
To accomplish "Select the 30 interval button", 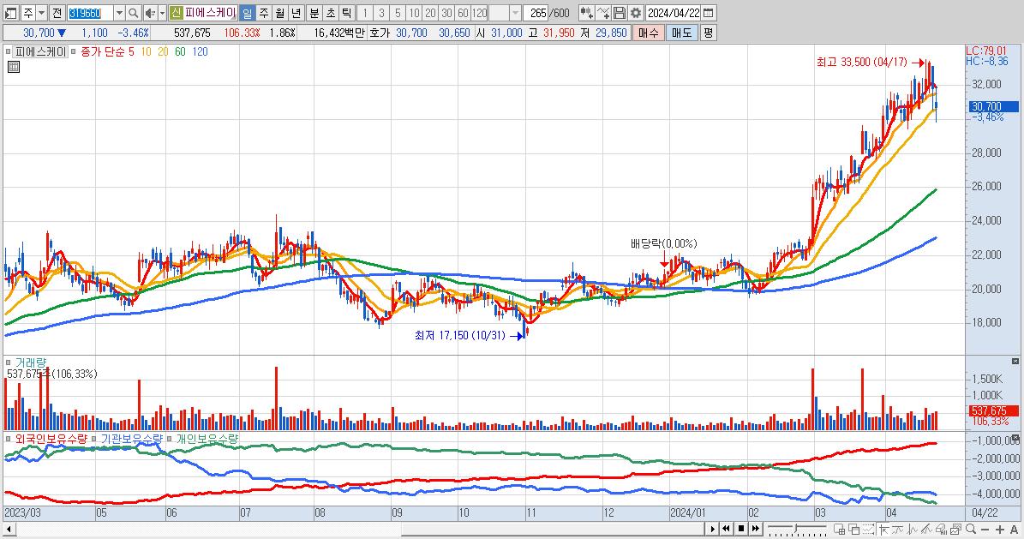I will [x=446, y=13].
